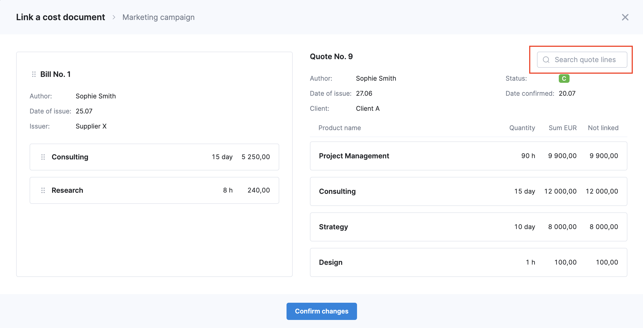The image size is (643, 328).
Task: Grab the drag handle next to Bill No. 1
Action: click(34, 74)
